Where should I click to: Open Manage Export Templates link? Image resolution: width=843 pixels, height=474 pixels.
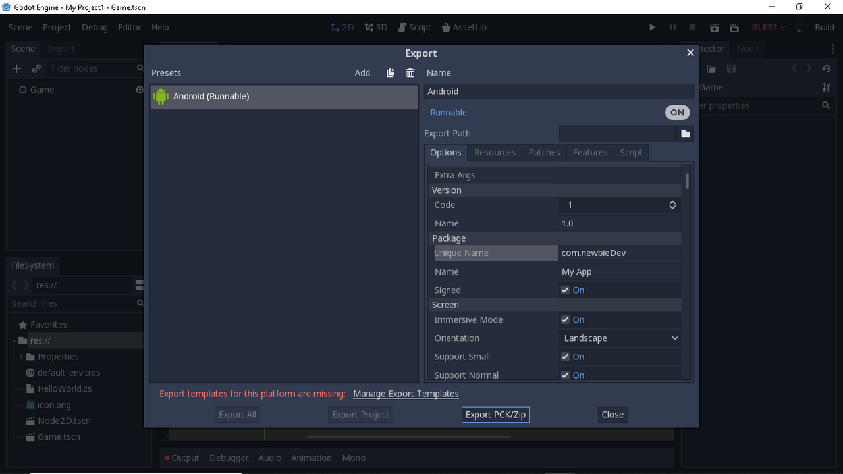[406, 394]
